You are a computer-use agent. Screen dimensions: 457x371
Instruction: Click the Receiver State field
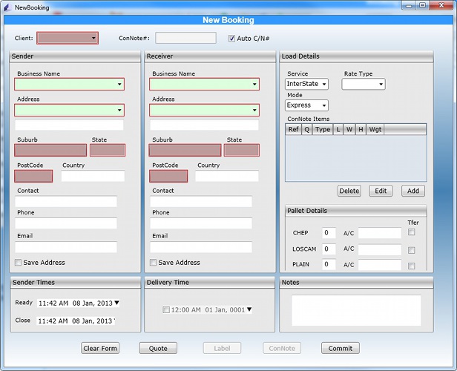(242, 150)
